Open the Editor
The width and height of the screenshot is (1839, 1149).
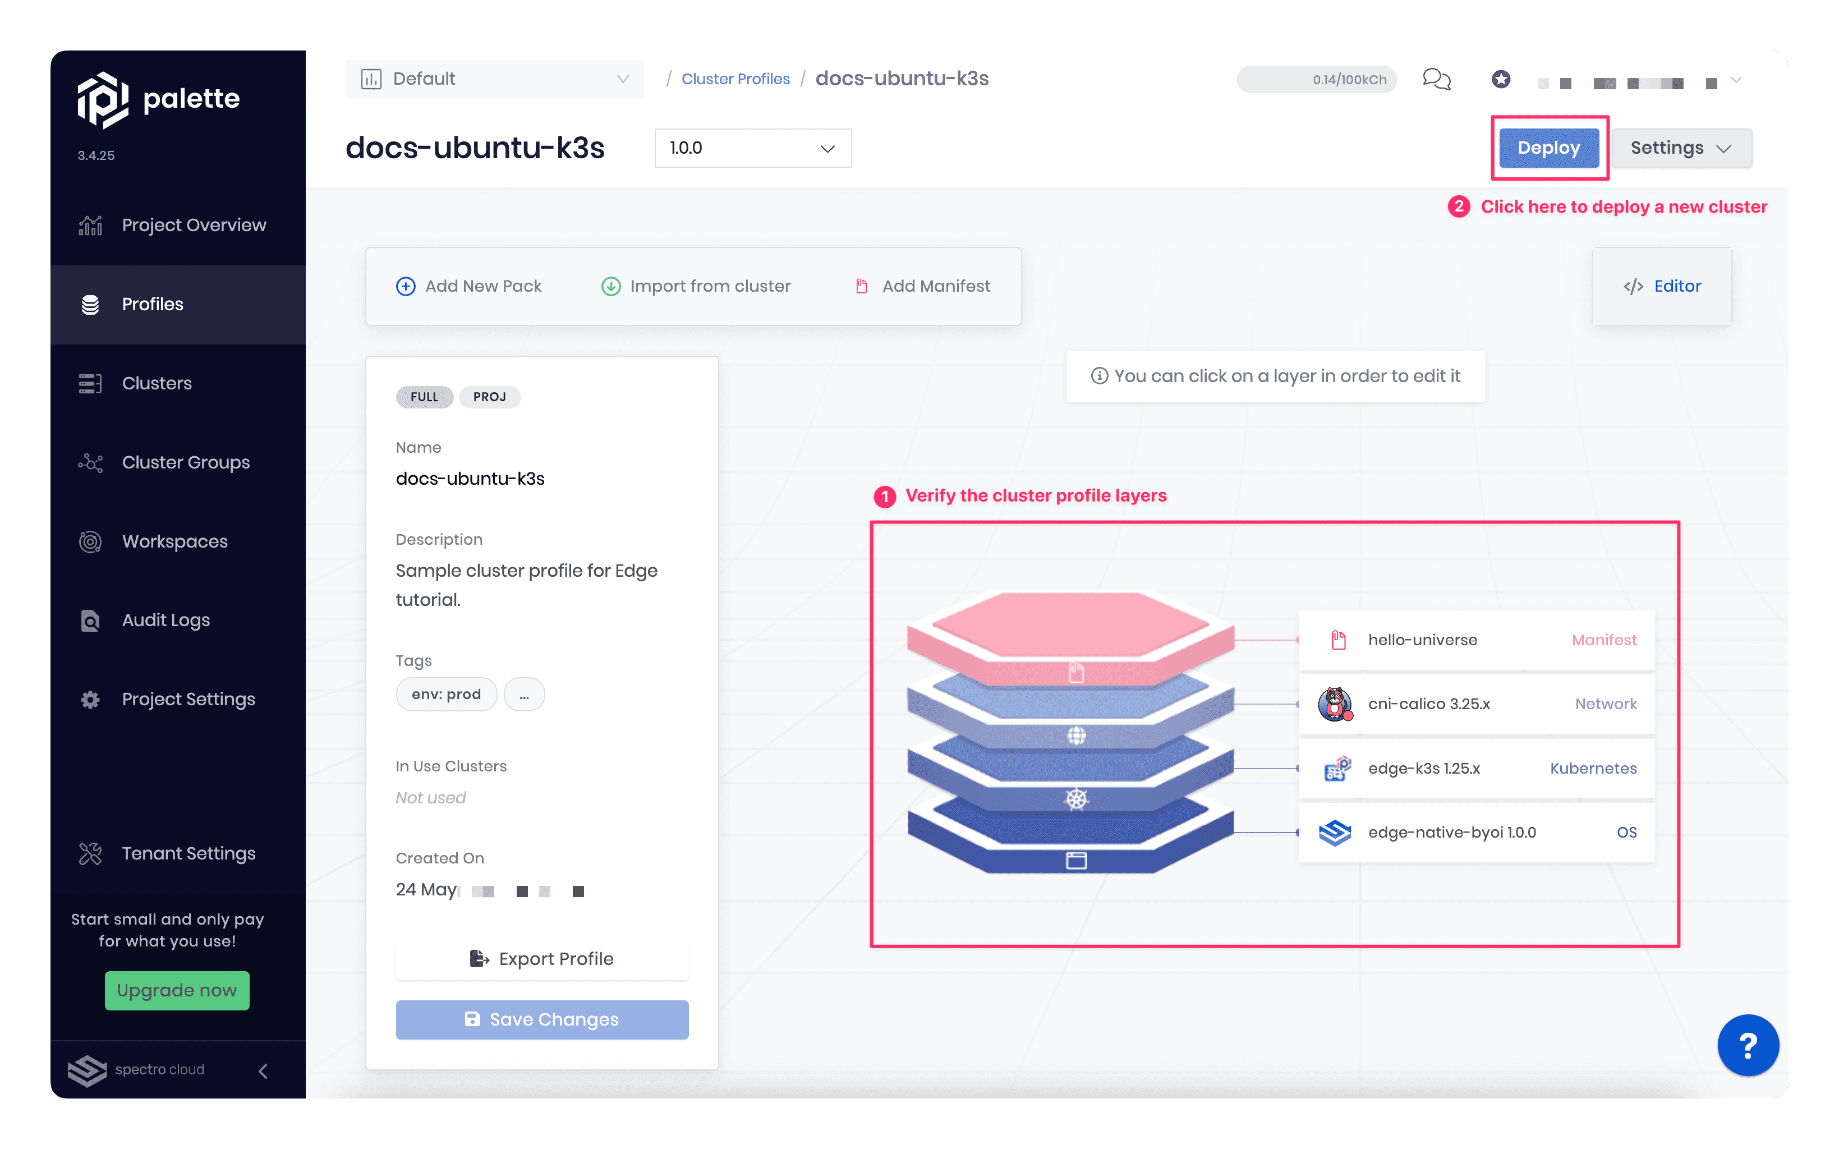(1662, 287)
